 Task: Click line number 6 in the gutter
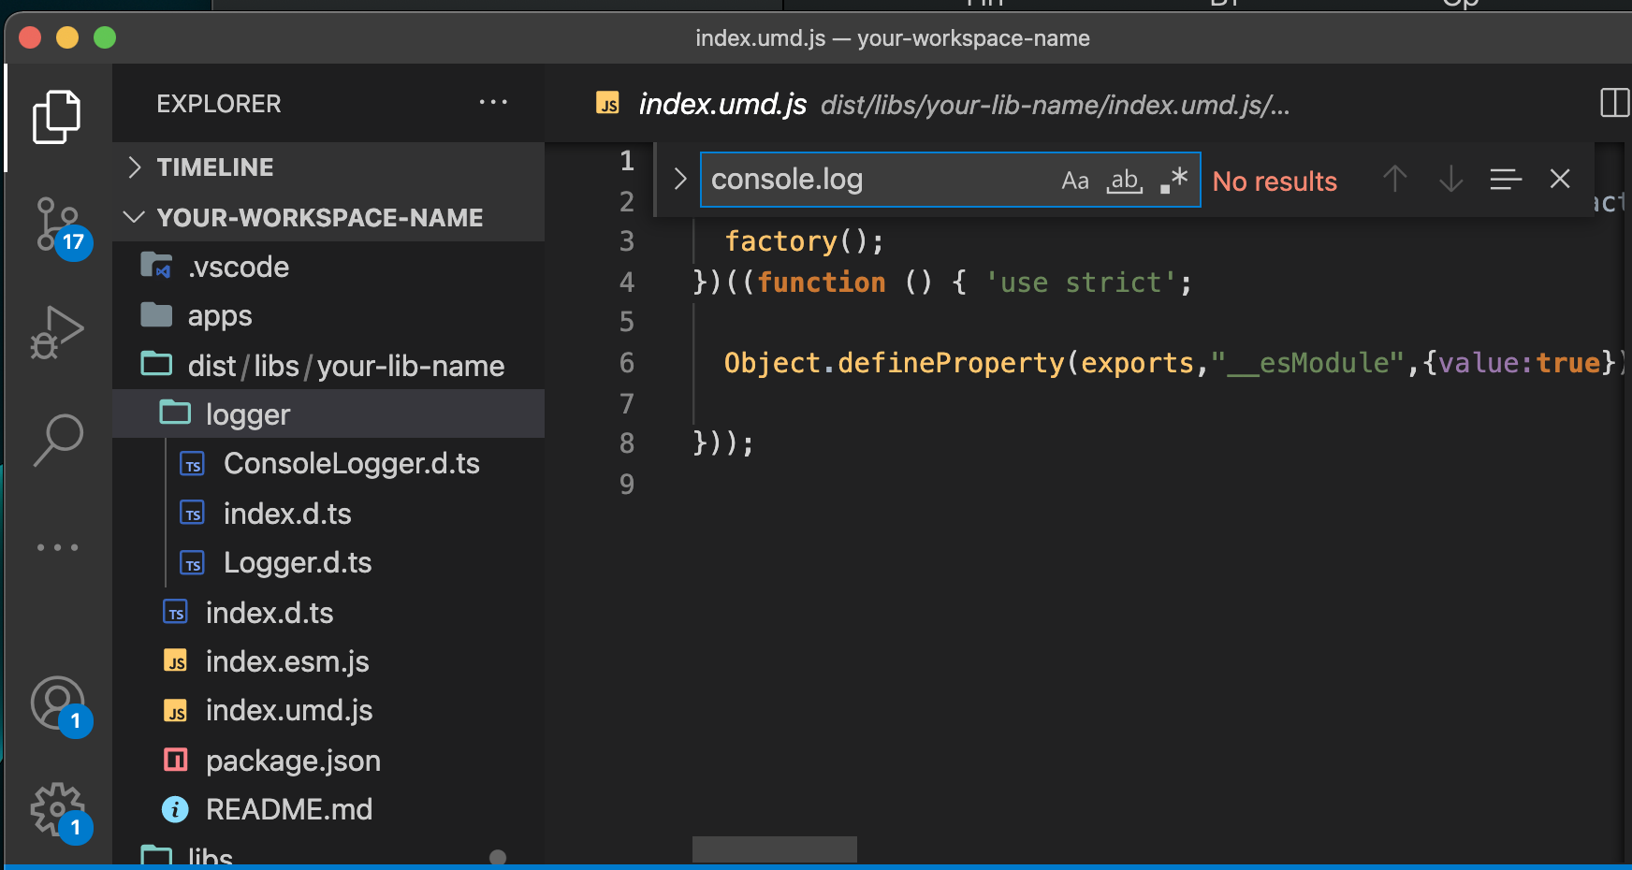[x=627, y=363]
